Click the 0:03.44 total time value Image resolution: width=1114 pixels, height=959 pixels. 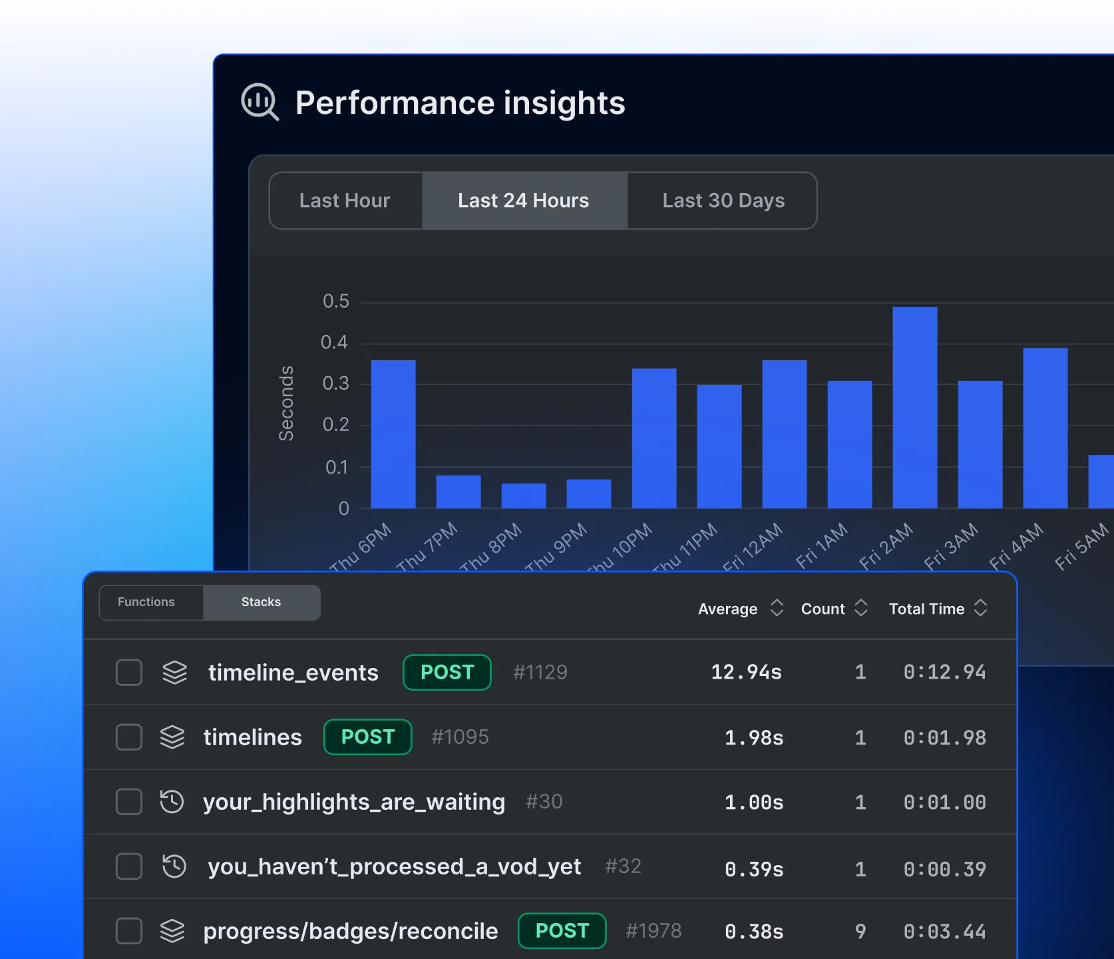[x=945, y=932]
